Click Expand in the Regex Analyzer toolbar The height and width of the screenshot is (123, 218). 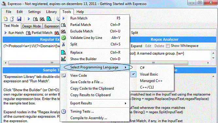pyautogui.click(x=136, y=46)
